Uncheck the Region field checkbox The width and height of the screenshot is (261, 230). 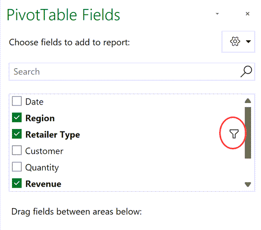click(16, 117)
